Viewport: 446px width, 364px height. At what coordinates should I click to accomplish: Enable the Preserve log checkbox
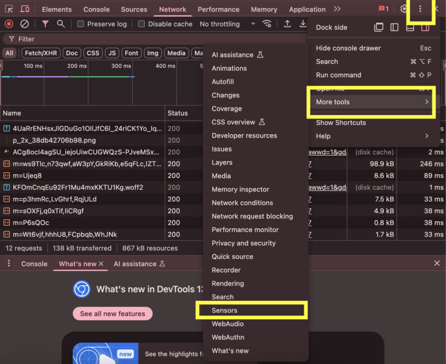[x=80, y=24]
